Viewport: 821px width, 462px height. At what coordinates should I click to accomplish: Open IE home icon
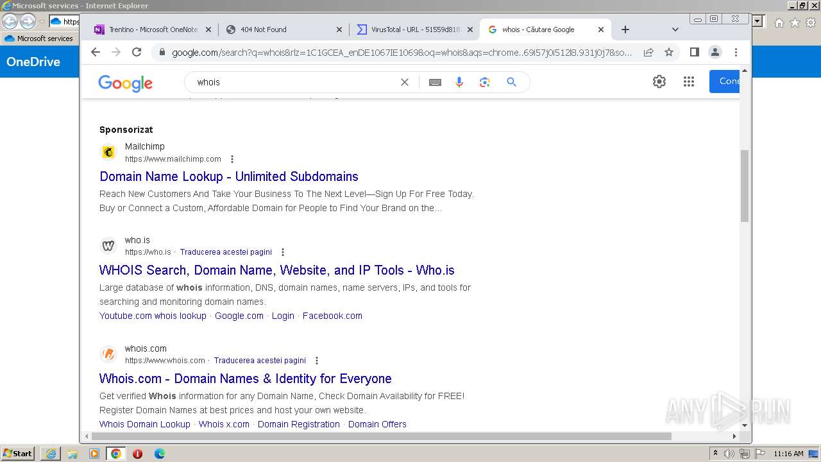[x=779, y=22]
